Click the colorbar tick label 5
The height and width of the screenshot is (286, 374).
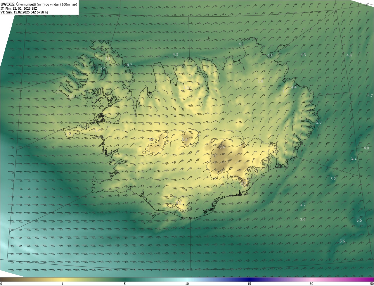[x=125, y=284]
